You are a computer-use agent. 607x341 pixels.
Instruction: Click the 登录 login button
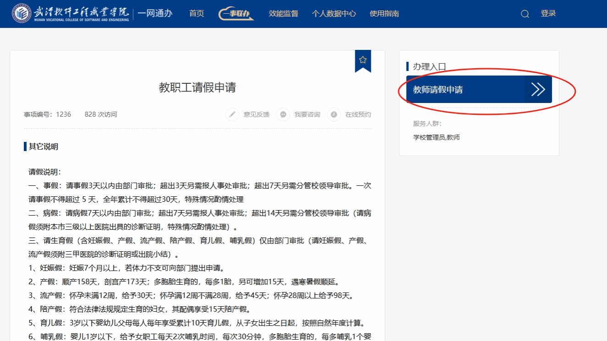point(548,14)
